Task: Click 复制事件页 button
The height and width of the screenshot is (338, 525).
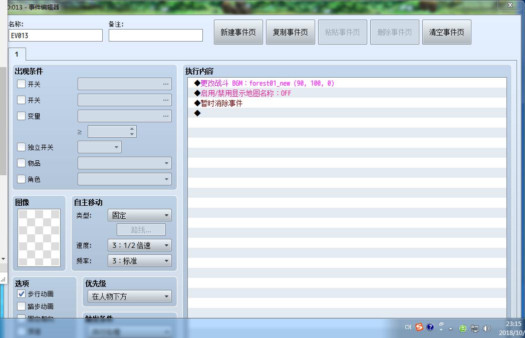Action: (x=290, y=32)
